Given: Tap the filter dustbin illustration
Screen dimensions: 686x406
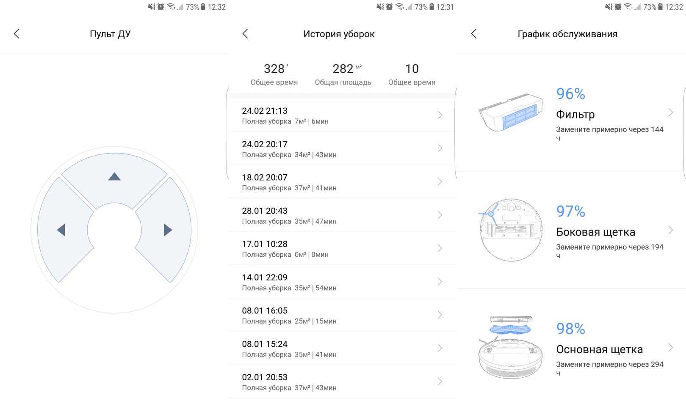Looking at the screenshot, I should pyautogui.click(x=511, y=113).
